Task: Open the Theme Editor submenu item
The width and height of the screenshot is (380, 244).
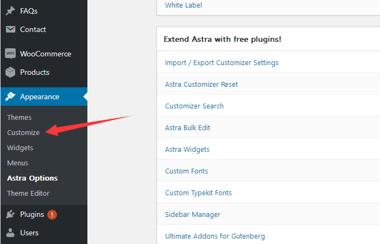Action: pyautogui.click(x=28, y=193)
